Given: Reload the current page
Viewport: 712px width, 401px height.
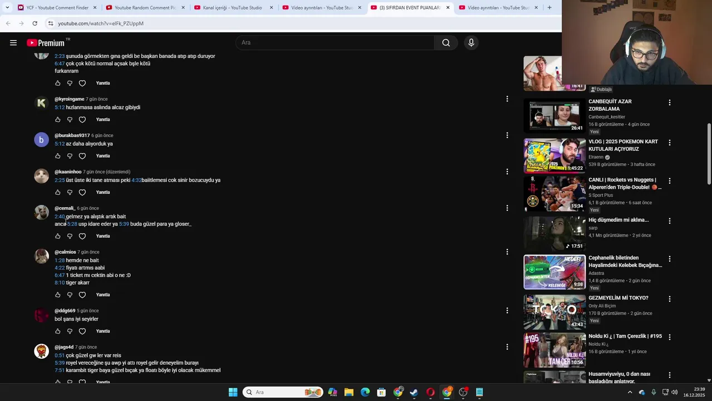Looking at the screenshot, I should (34, 23).
